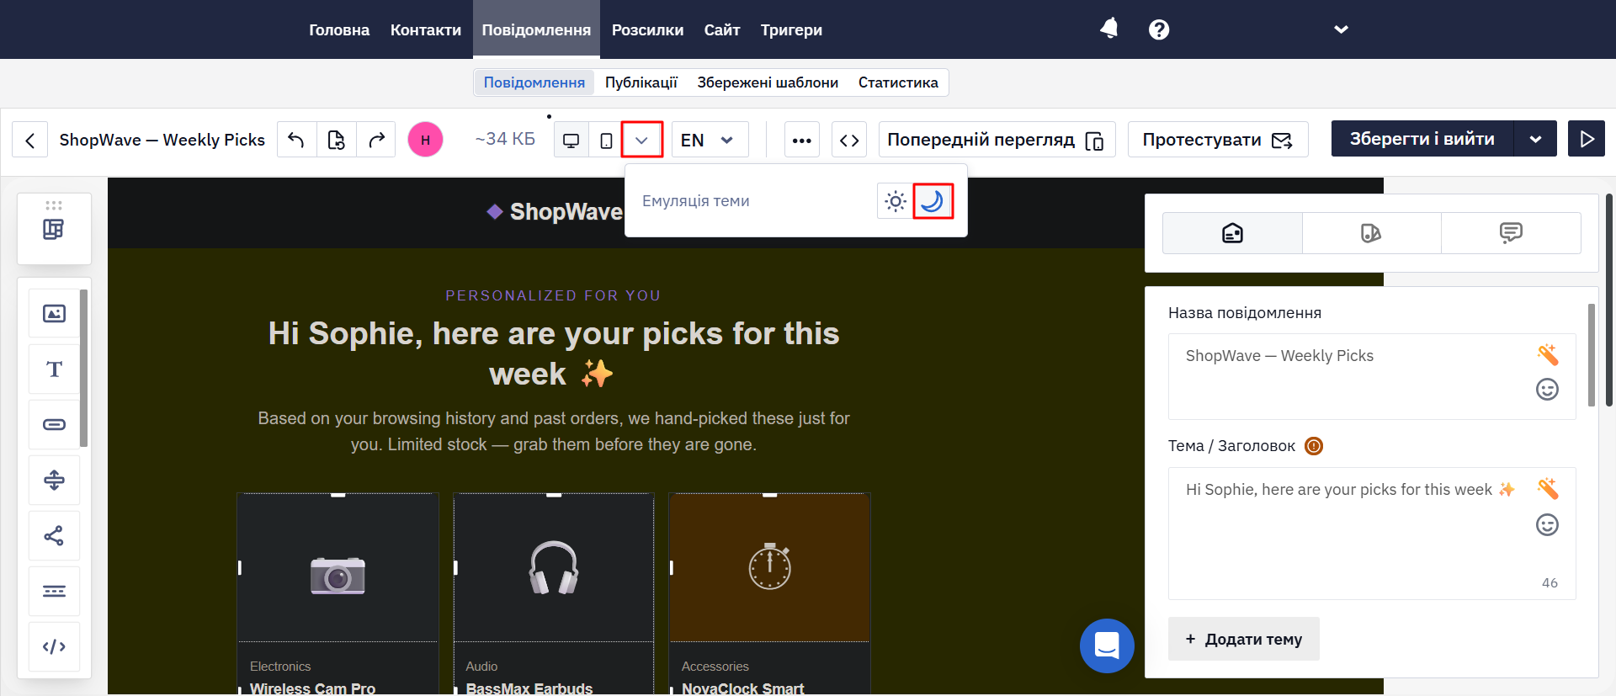This screenshot has height=696, width=1616.
Task: Select the Hi Sophie heading text
Action: [554, 353]
